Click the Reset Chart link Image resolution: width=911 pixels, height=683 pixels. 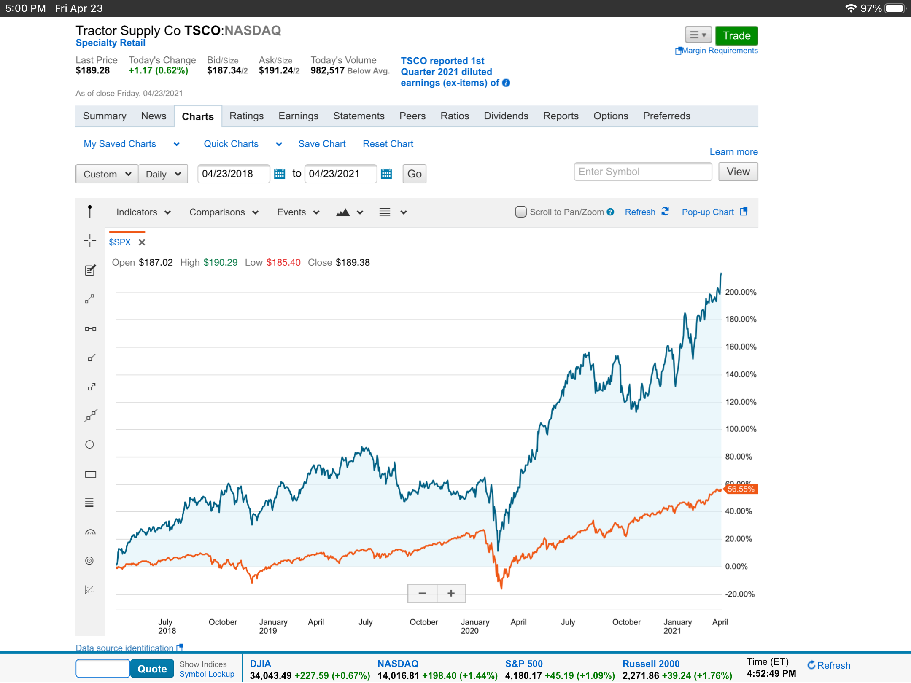(388, 144)
